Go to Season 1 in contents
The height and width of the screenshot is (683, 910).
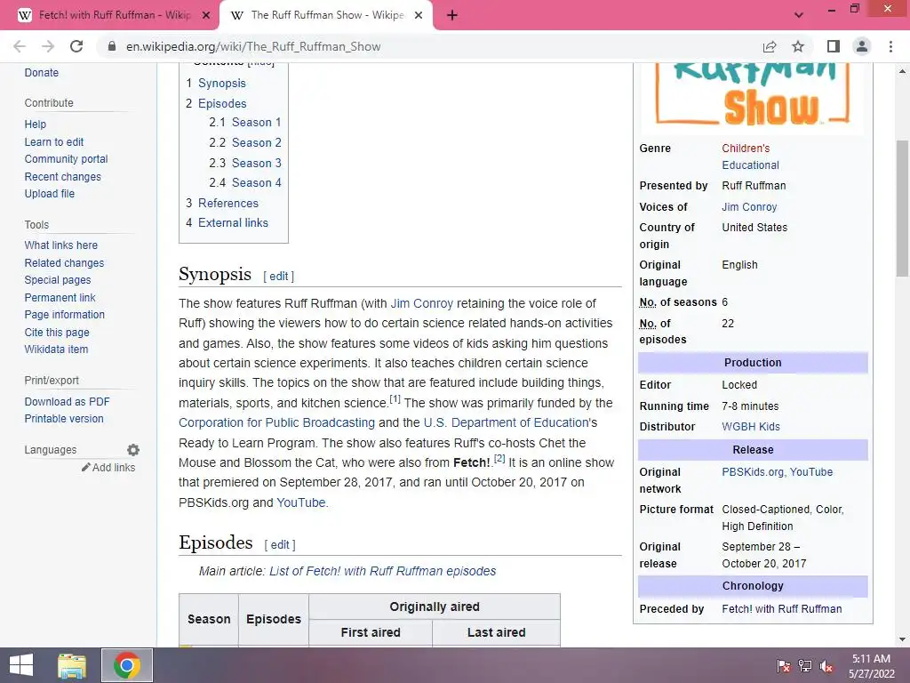pos(257,122)
